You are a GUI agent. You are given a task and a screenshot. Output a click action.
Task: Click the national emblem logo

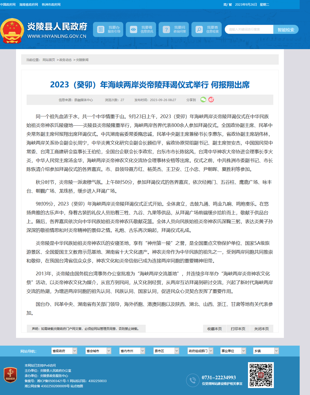(12, 31)
